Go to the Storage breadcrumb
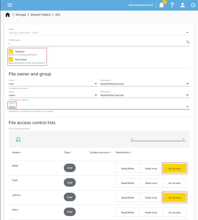 coord(21,15)
